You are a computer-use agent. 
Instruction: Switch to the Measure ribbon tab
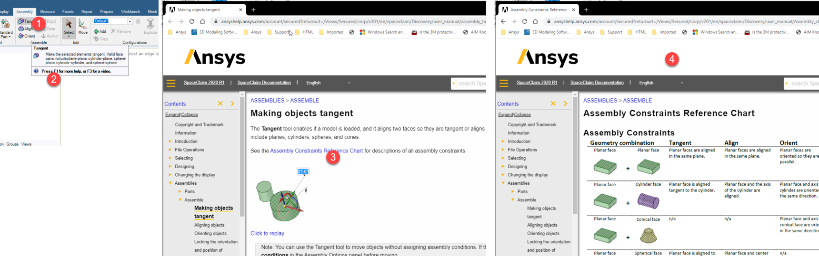pyautogui.click(x=47, y=11)
